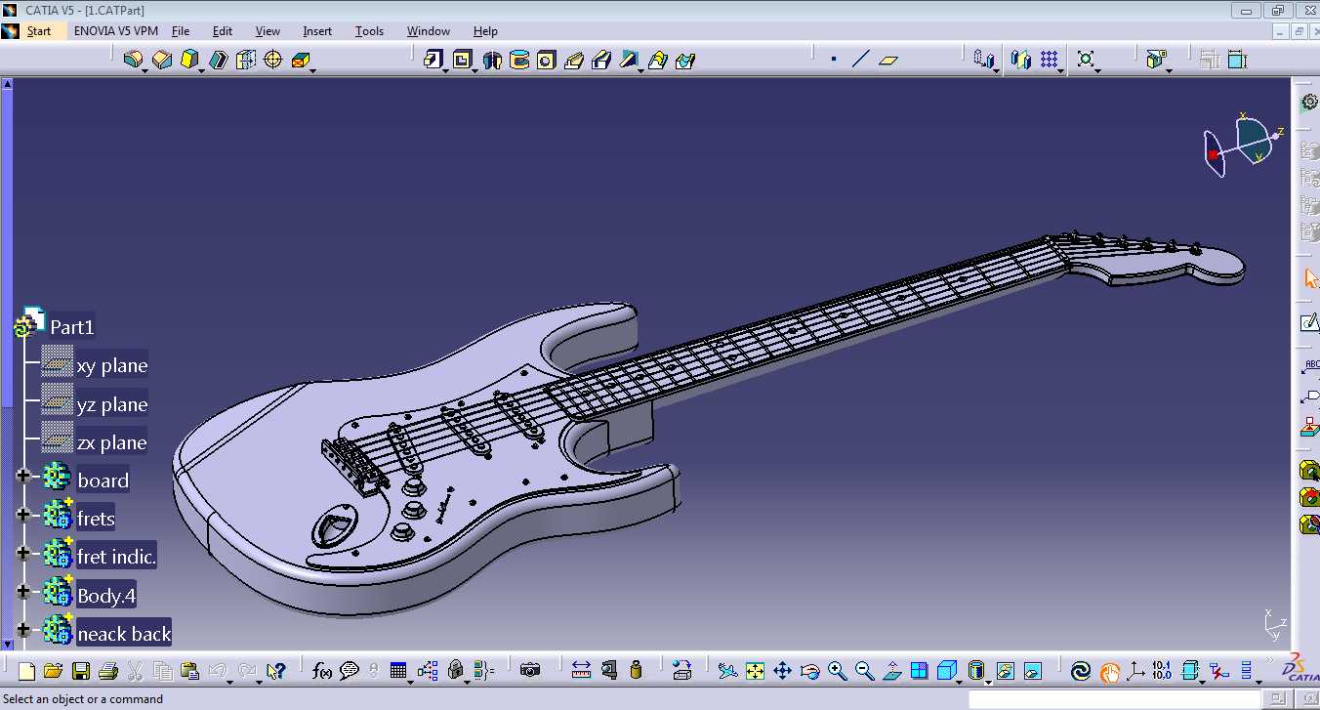Expand the board node in tree

[x=23, y=478]
